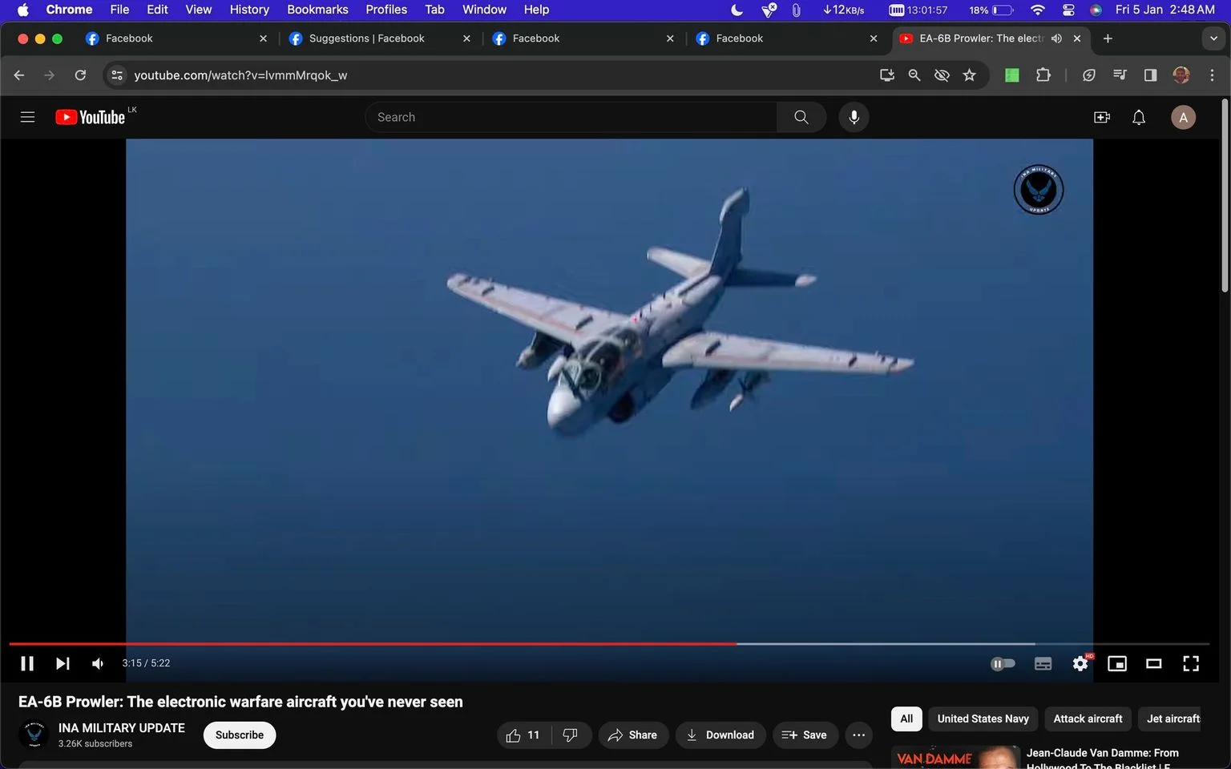Mute the video volume
This screenshot has height=769, width=1231.
coord(98,663)
